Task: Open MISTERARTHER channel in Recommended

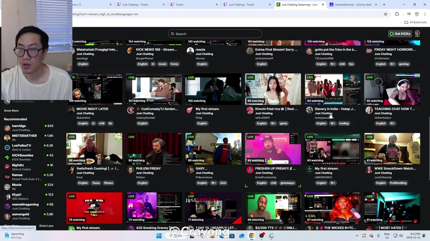Action: tap(29, 138)
